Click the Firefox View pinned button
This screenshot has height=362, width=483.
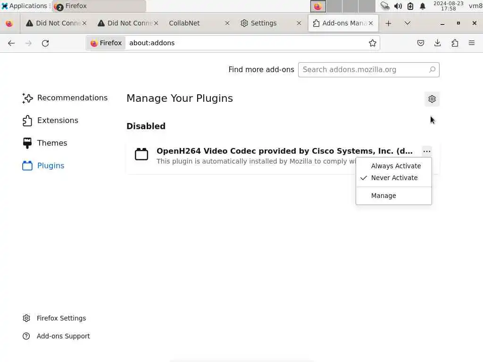tap(9, 23)
